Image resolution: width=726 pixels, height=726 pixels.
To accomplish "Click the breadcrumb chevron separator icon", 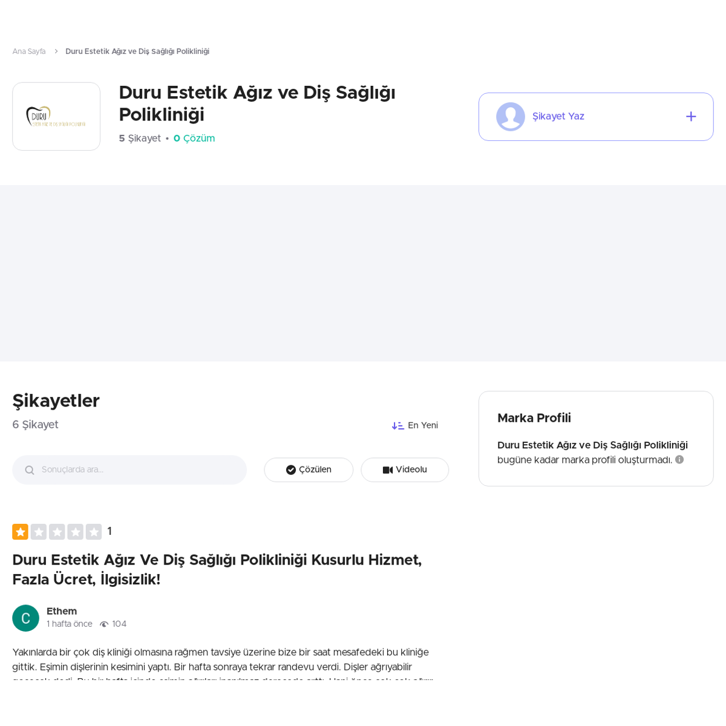I will [x=56, y=51].
